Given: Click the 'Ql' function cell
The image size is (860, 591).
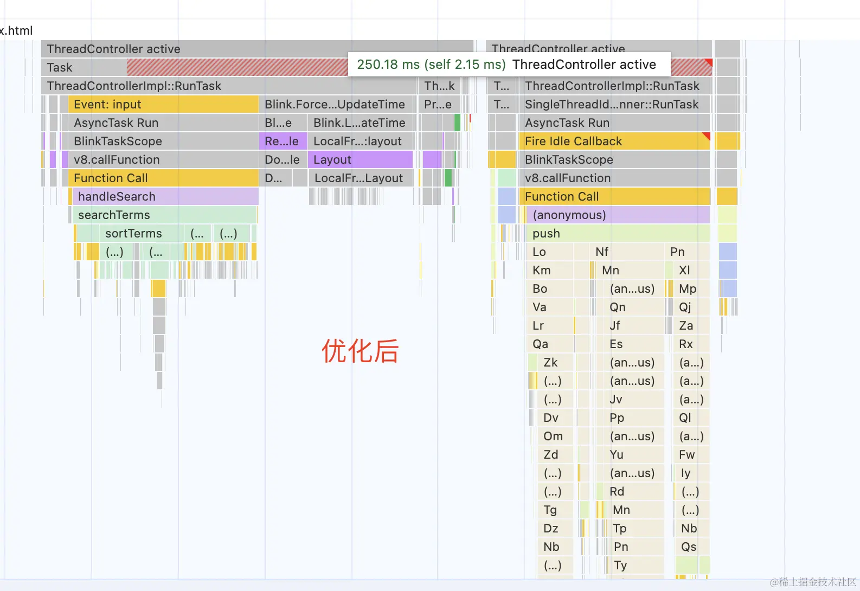Looking at the screenshot, I should click(691, 417).
